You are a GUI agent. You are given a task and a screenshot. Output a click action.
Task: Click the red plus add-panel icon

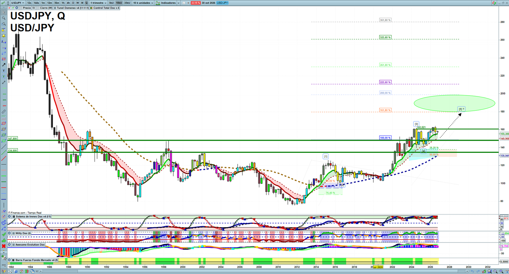9,8
